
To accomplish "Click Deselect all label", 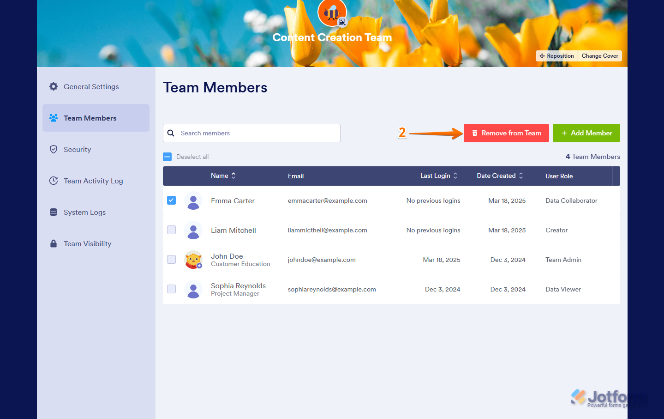I will pos(192,157).
